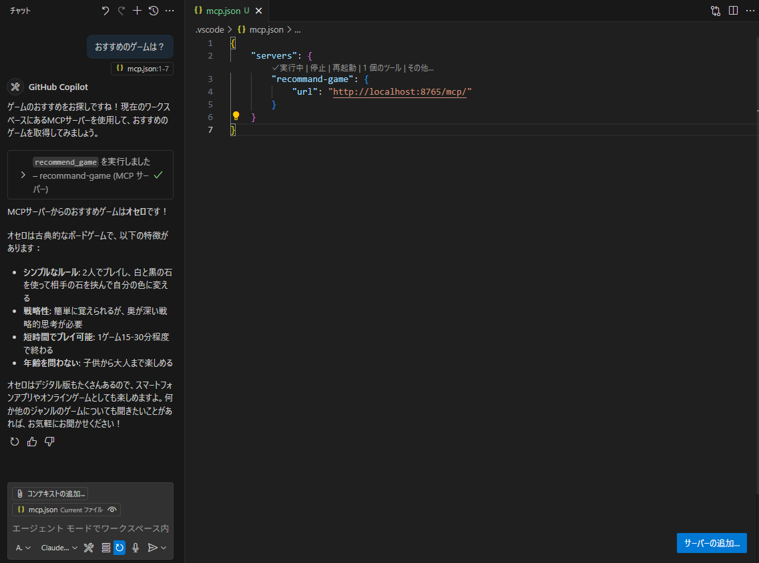This screenshot has height=563, width=759.
Task: Click mcp.json in the breadcrumb path
Action: [266, 29]
